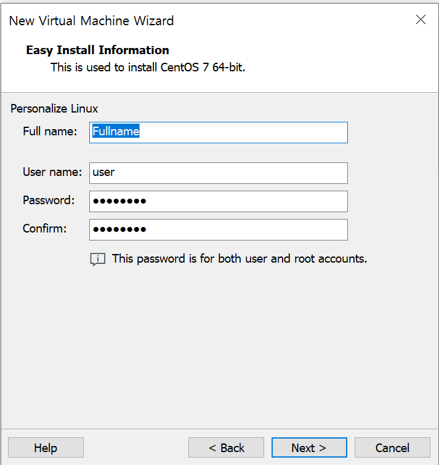439x465 pixels.
Task: Click the 'Full name:' label
Action: pyautogui.click(x=50, y=132)
